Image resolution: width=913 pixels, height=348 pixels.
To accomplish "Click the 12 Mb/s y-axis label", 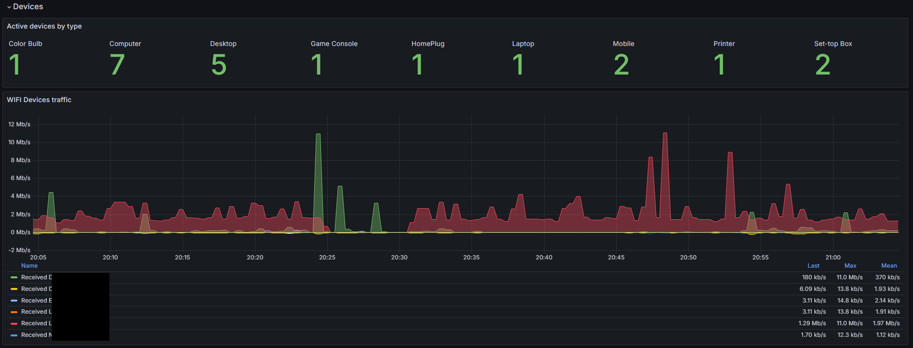I will tap(19, 124).
